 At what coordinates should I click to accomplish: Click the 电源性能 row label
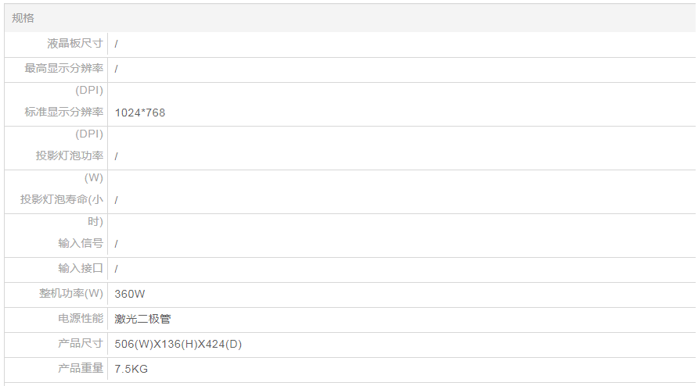(x=81, y=319)
